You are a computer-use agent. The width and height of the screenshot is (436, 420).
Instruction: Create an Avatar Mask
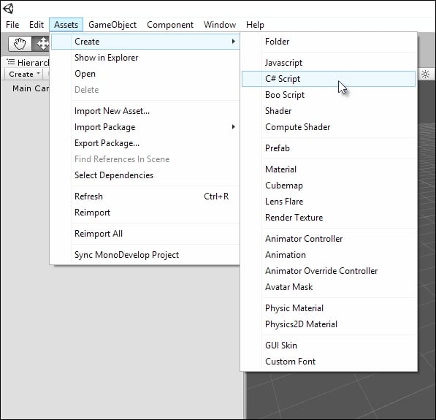(x=329, y=287)
